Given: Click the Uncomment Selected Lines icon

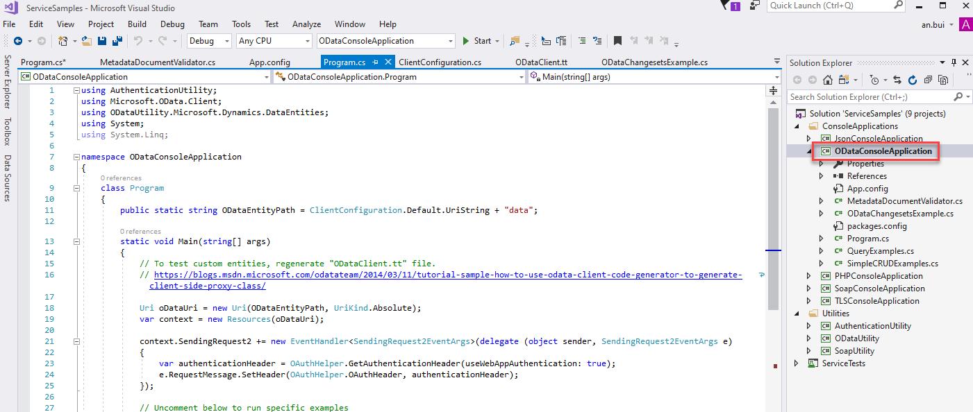Looking at the screenshot, I should 597,41.
